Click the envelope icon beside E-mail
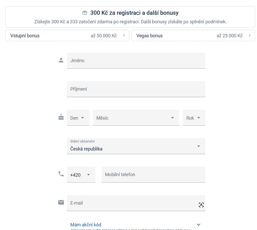 point(61,202)
